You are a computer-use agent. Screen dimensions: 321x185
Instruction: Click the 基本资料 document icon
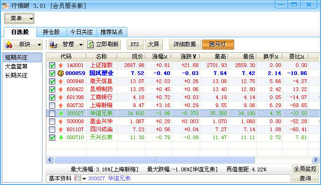pyautogui.click(x=77, y=178)
